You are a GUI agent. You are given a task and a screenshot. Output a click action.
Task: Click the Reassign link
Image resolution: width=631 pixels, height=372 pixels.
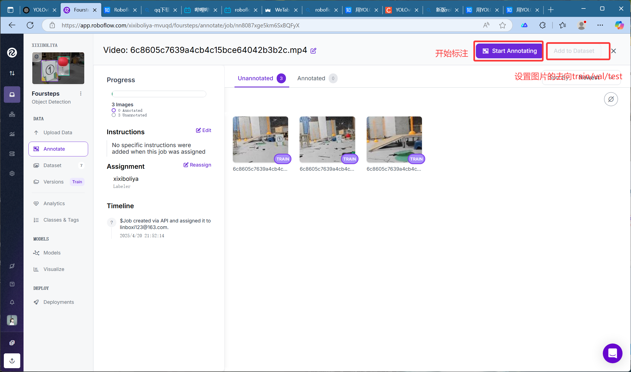tap(197, 165)
